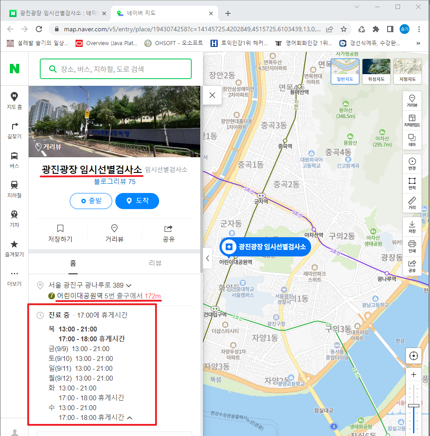Click 거리뷉 tool on map toolbar
Viewport: 430px width, 436px height.
click(x=412, y=101)
